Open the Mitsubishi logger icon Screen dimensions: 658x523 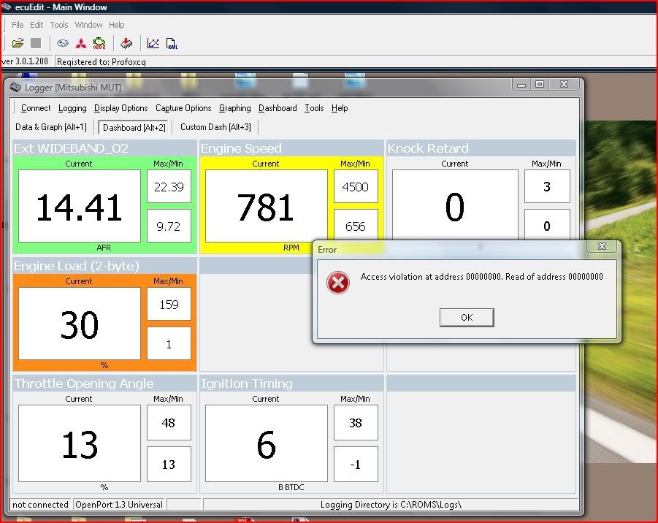click(x=81, y=43)
